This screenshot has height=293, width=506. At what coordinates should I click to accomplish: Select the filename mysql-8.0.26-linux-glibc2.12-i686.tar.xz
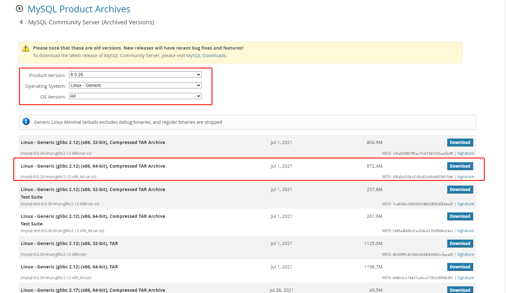click(56, 153)
